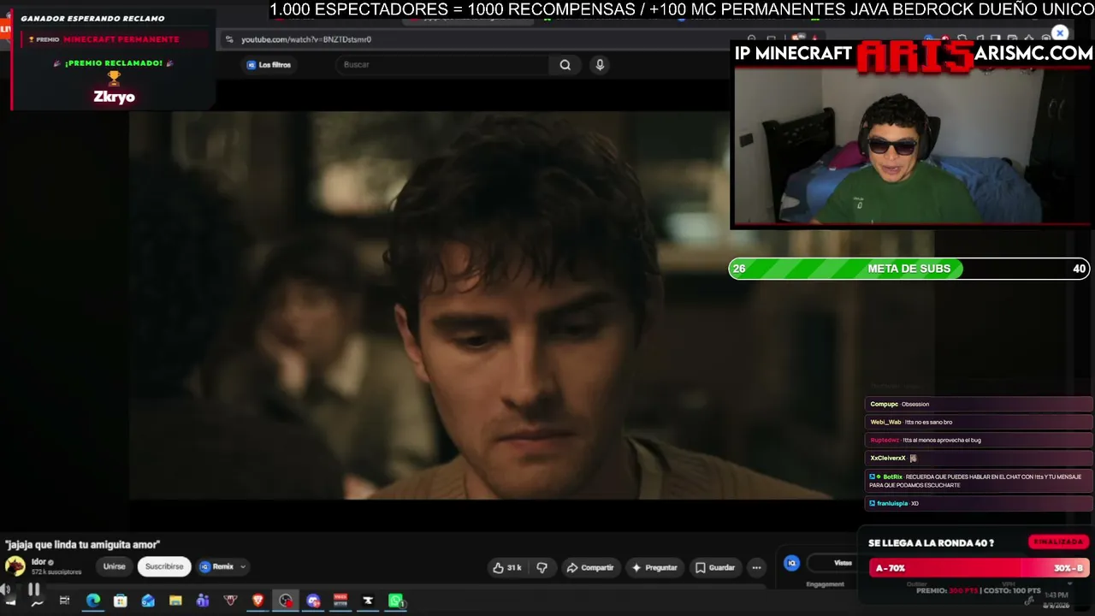Click the YouTube search magnifier icon

565,65
